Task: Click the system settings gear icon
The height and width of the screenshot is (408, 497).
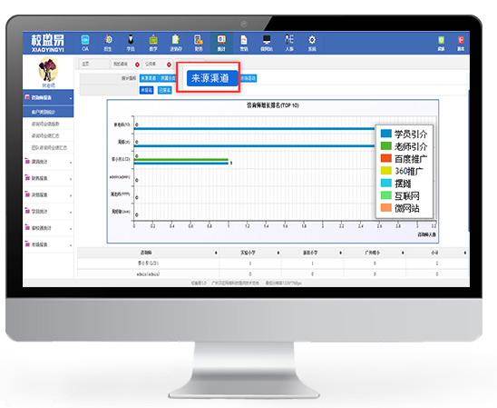Action: click(312, 43)
